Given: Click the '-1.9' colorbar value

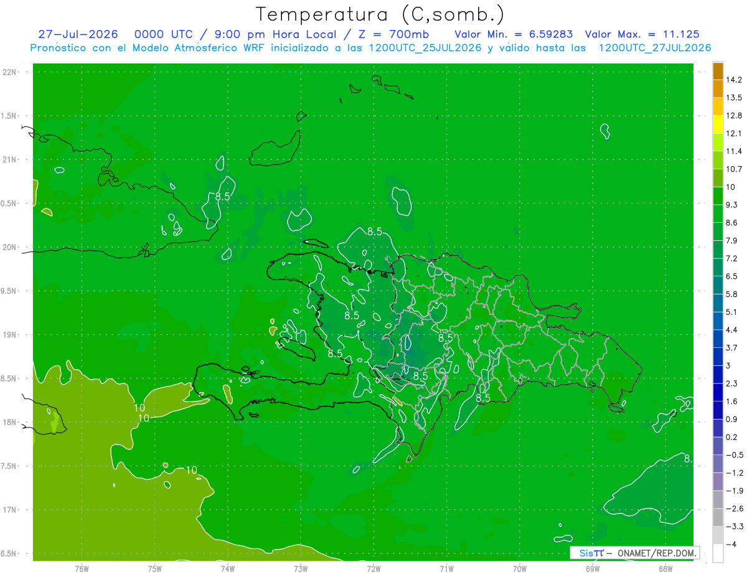Looking at the screenshot, I should [735, 490].
